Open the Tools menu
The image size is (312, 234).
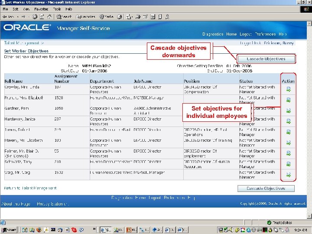pyautogui.click(x=57, y=9)
